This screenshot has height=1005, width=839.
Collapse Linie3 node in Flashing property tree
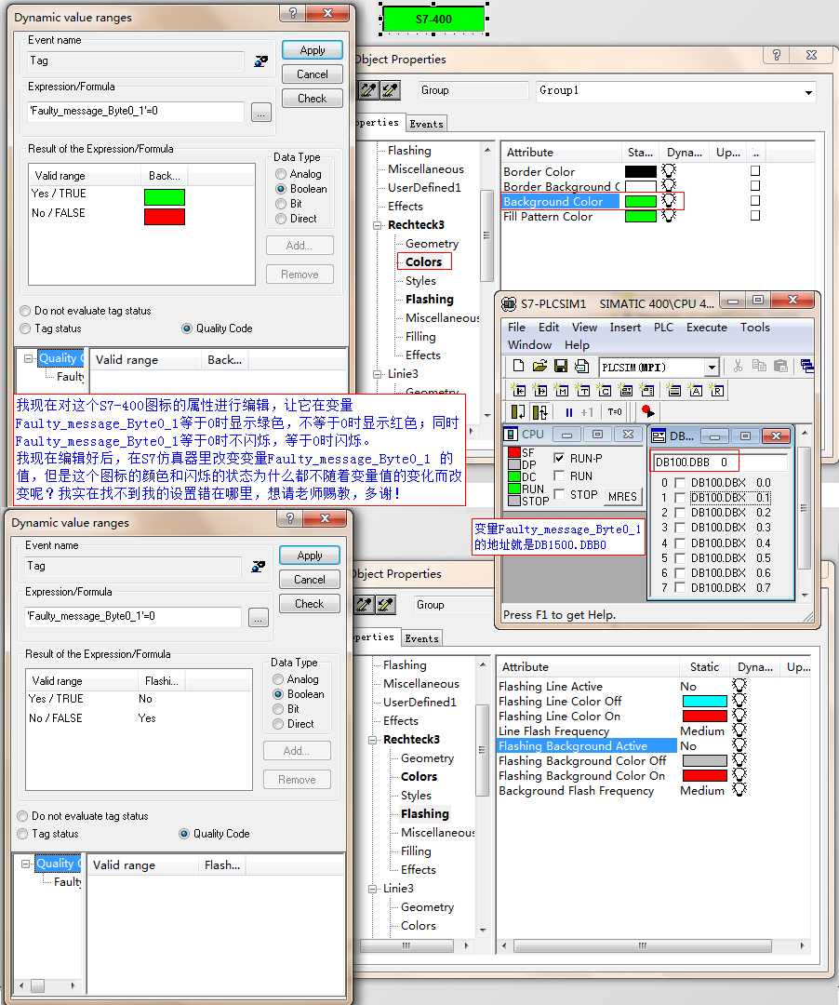pyautogui.click(x=372, y=889)
